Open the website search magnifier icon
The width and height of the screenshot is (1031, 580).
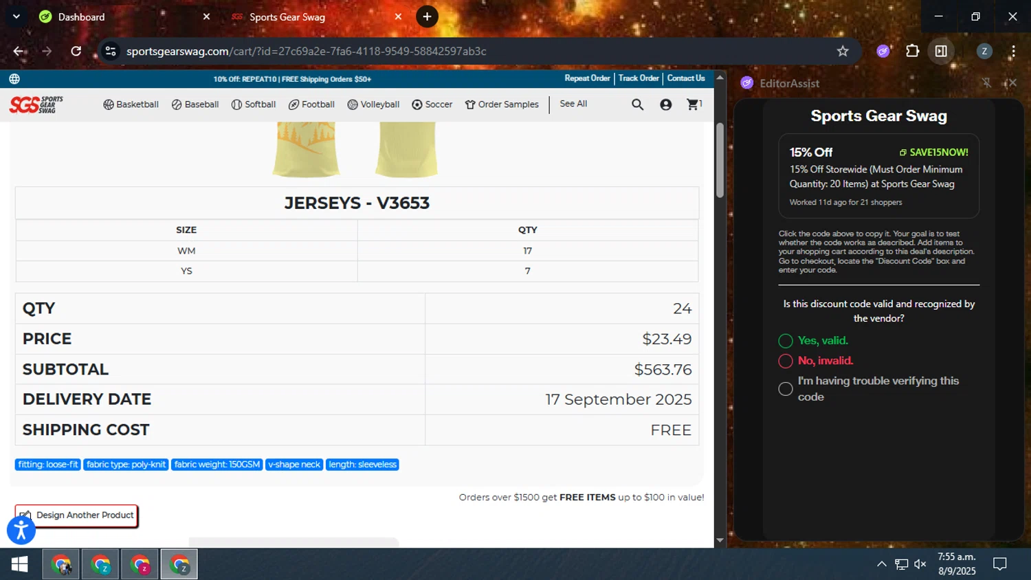(637, 104)
